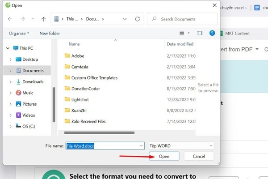This screenshot has width=268, height=179.
Task: Click the MKT Content bookmark in browser
Action: 235,34
